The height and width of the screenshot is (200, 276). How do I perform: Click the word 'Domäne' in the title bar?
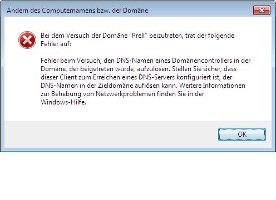click(136, 11)
